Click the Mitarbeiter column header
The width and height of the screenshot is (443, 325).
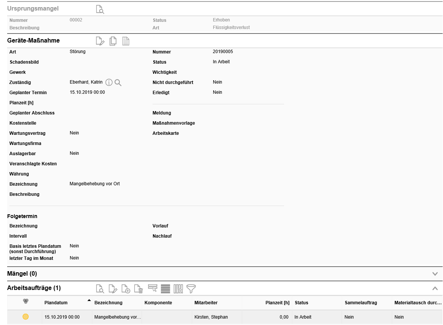click(x=206, y=303)
